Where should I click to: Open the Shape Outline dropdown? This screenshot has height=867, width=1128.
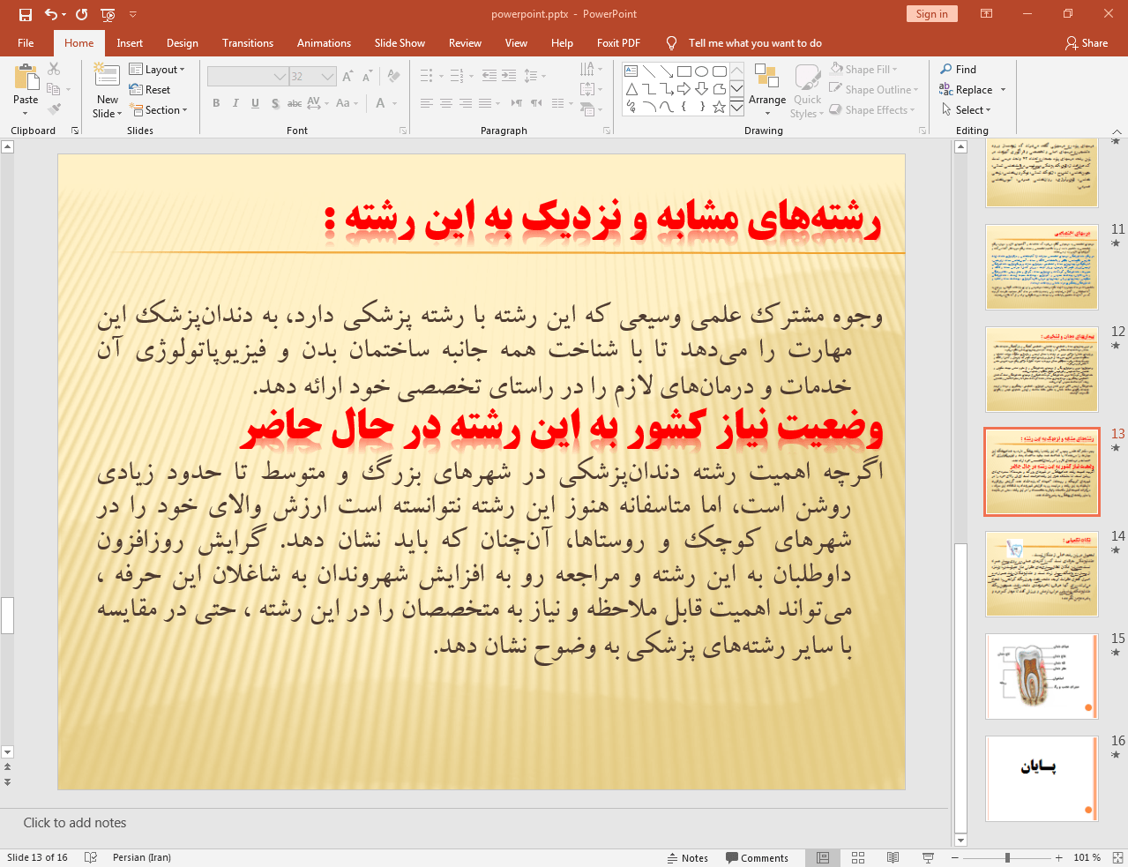[x=874, y=89]
